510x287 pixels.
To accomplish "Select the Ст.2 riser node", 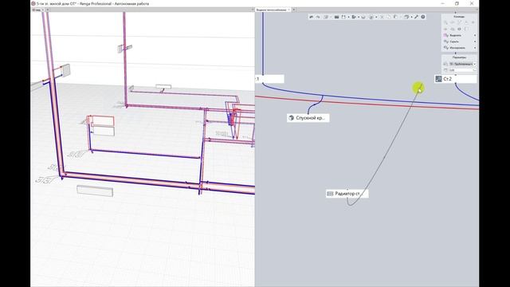I will click(x=456, y=79).
